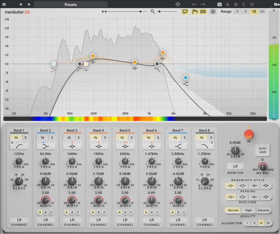Viewport: 280px width, 234px height.
Task: Set quality to Extreme
Action: (x=263, y=210)
